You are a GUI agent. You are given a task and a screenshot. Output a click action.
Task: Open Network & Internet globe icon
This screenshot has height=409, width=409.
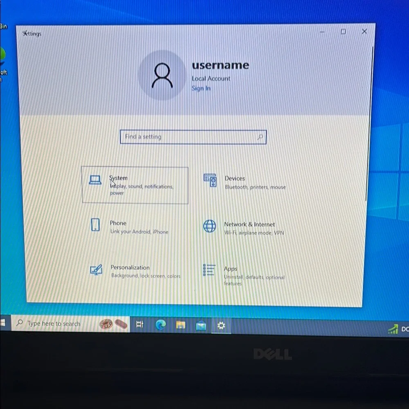pyautogui.click(x=209, y=226)
